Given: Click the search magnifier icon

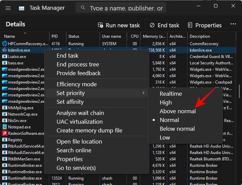Looking at the screenshot, I should point(83,8).
